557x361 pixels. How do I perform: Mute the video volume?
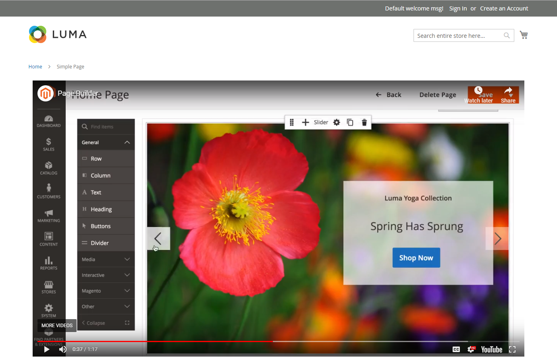[62, 349]
